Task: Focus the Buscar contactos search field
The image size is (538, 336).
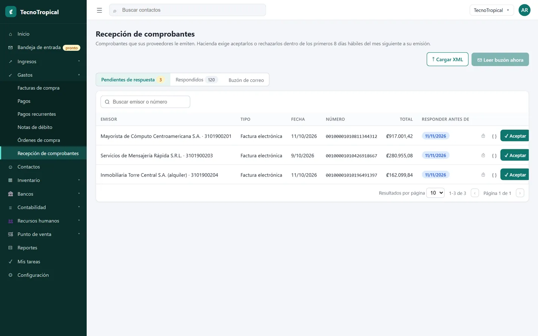Action: point(188,10)
